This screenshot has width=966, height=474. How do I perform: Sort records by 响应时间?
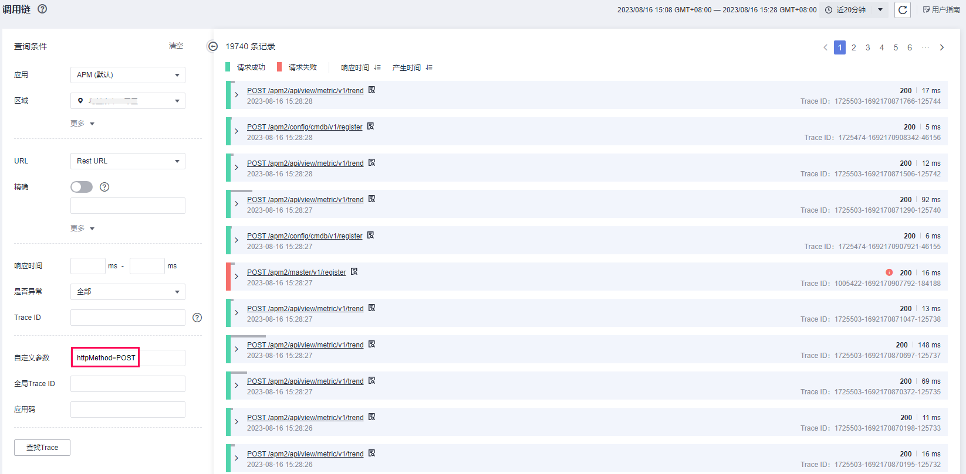coord(360,67)
